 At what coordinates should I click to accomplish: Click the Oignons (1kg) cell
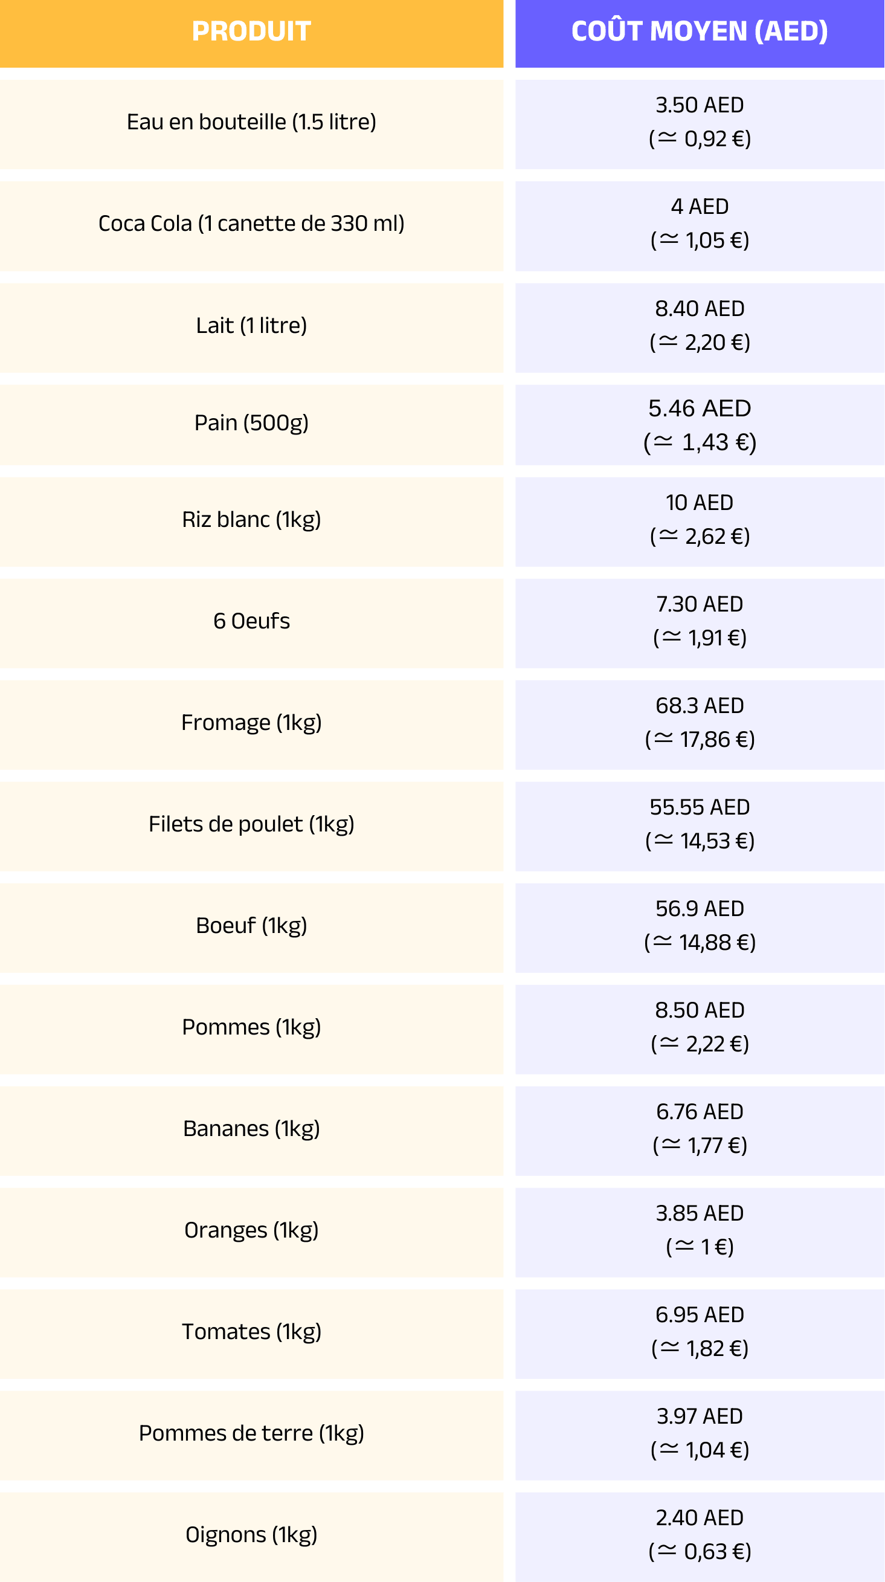tap(251, 1535)
